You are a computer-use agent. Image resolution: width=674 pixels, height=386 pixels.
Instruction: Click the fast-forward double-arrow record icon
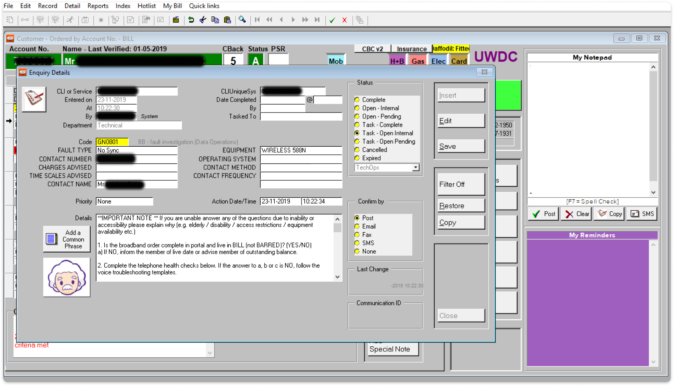tap(305, 20)
